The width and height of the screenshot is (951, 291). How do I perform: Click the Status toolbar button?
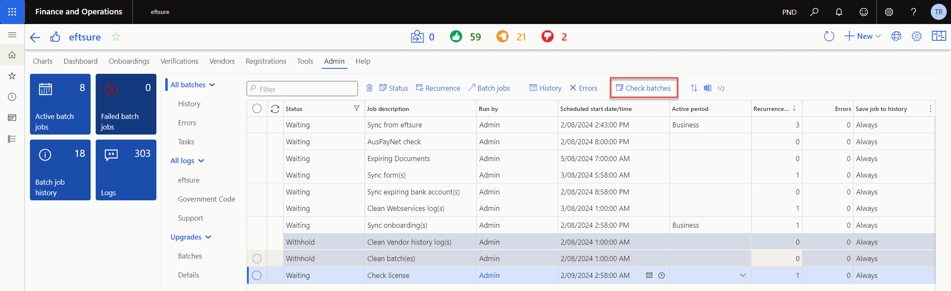pyautogui.click(x=393, y=88)
